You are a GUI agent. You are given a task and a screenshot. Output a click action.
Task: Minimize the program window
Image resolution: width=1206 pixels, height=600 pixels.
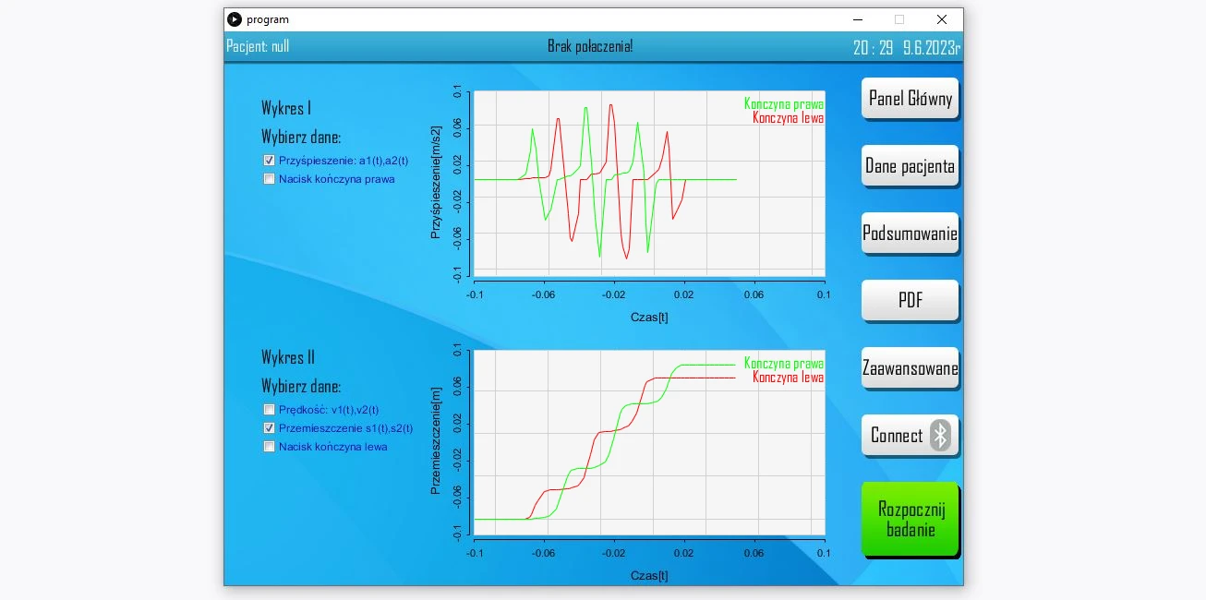coord(858,19)
